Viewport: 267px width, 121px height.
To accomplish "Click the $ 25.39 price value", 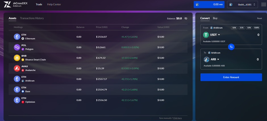I will [x=100, y=68].
